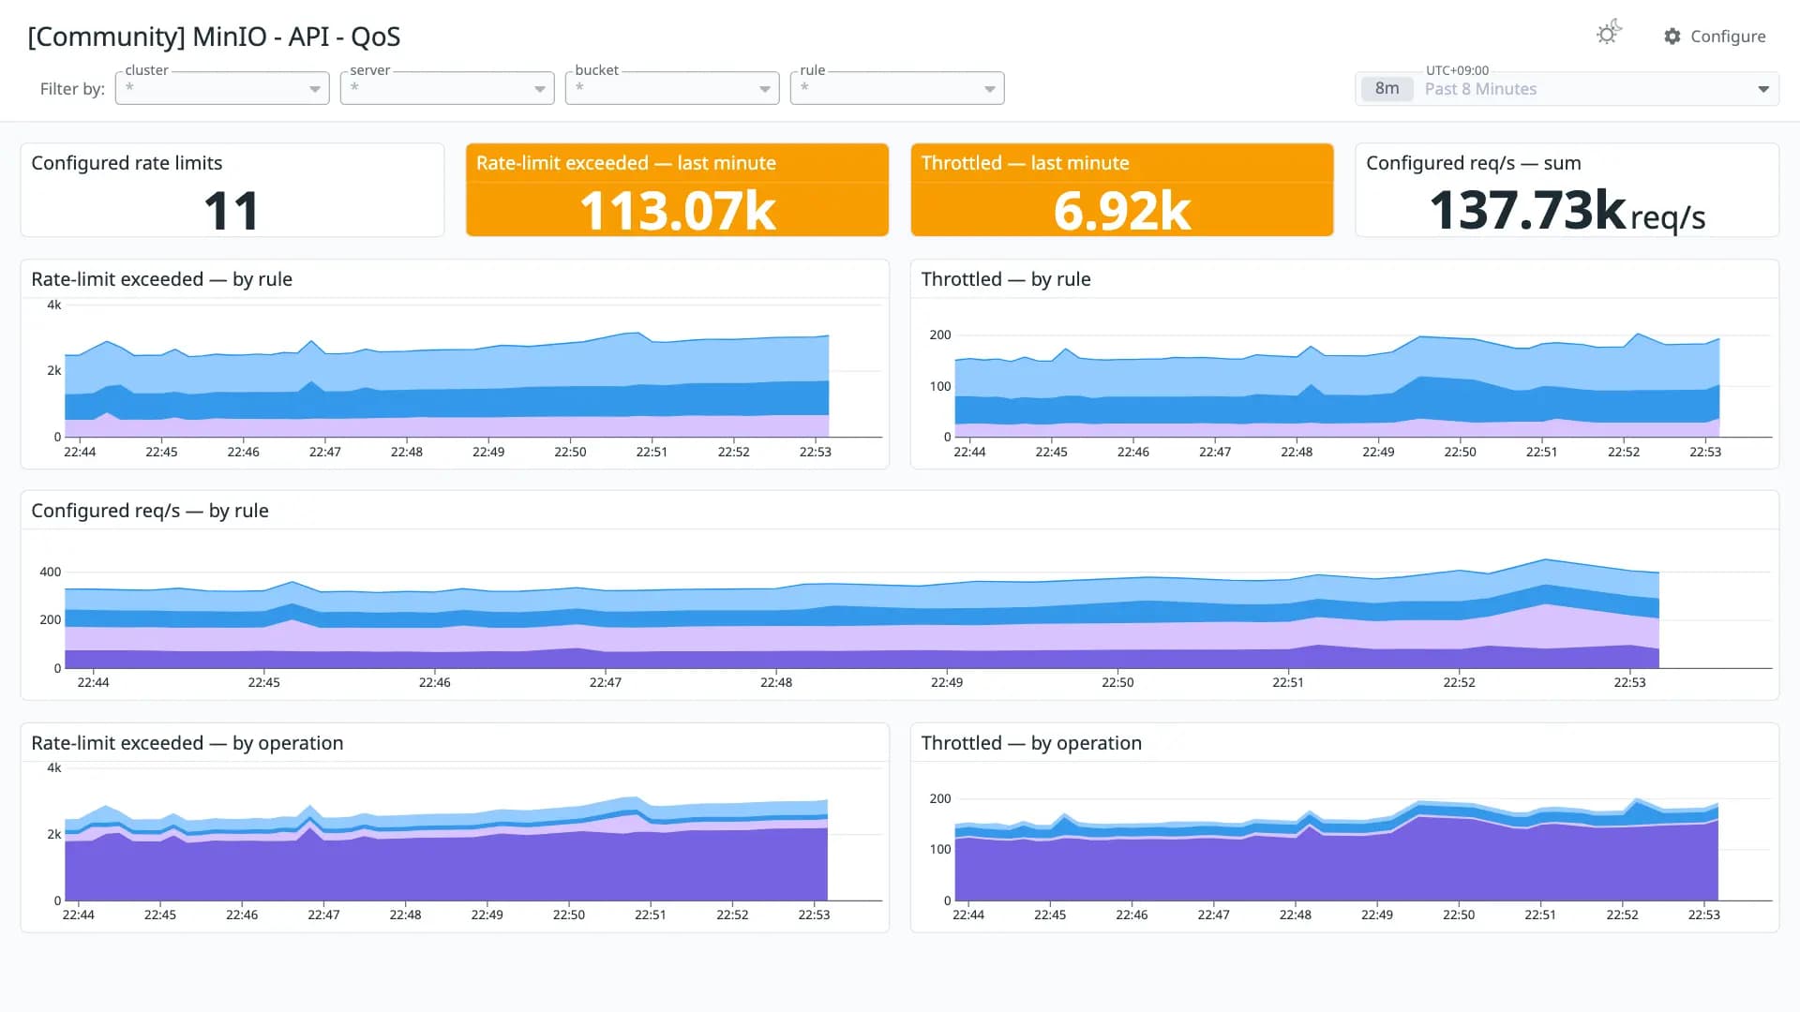This screenshot has width=1800, height=1012.
Task: Click the 'Filter by:' label
Action: 72,89
